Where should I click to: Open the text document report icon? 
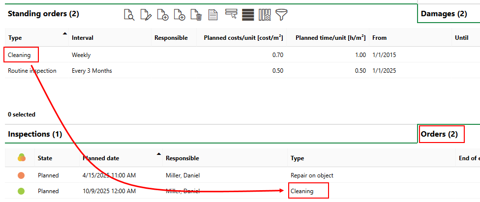coord(213,15)
